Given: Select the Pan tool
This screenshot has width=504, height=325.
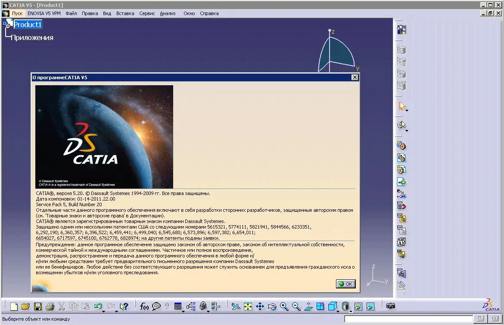Looking at the screenshot, I should tap(260, 306).
